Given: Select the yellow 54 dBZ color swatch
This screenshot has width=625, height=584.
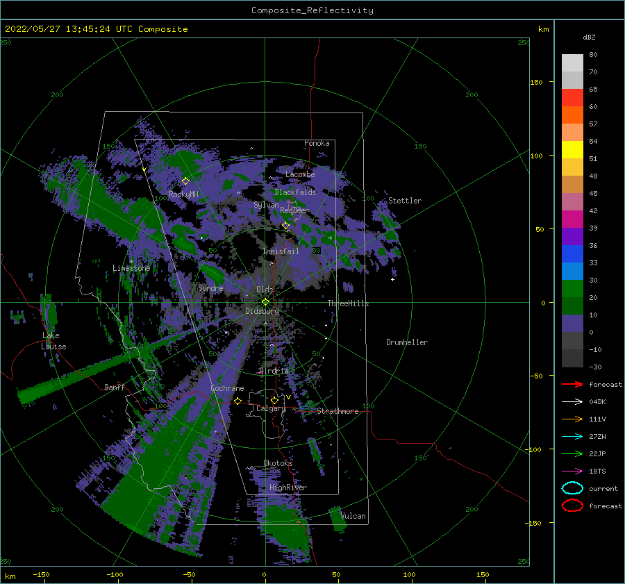Looking at the screenshot, I should coord(572,149).
